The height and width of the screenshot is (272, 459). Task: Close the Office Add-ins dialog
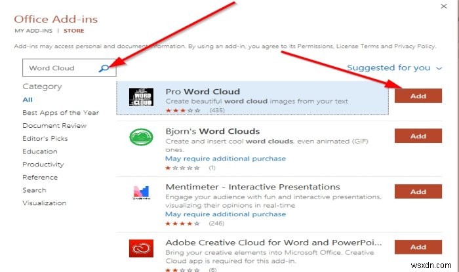pos(444,6)
